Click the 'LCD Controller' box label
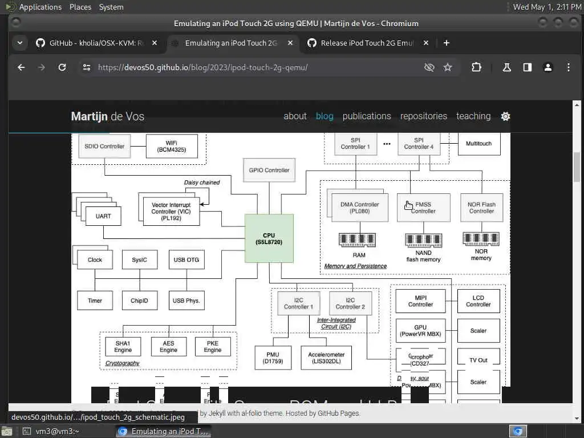 [x=478, y=301]
